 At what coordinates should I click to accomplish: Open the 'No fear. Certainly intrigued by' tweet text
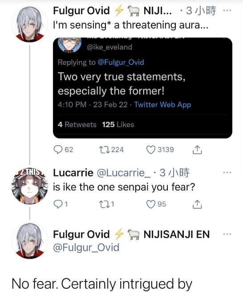102,284
